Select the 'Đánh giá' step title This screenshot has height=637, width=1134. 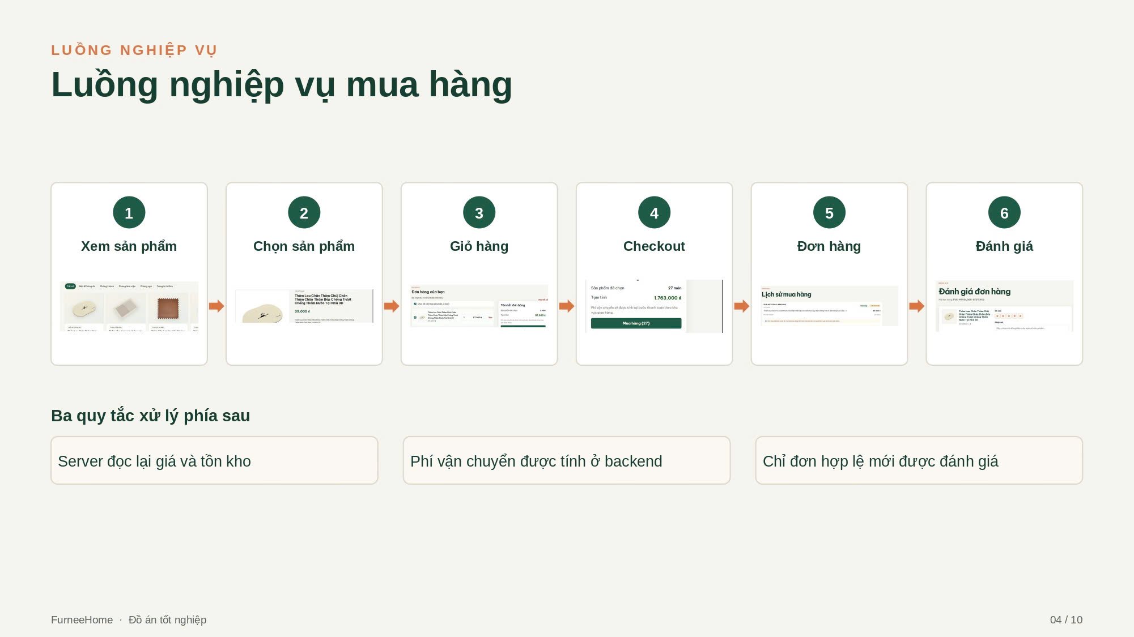pyautogui.click(x=1004, y=246)
